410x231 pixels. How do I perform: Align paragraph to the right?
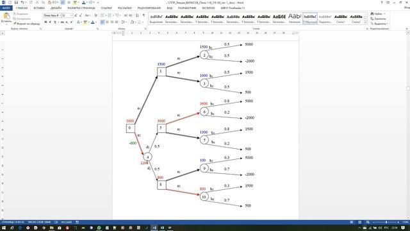click(x=112, y=22)
